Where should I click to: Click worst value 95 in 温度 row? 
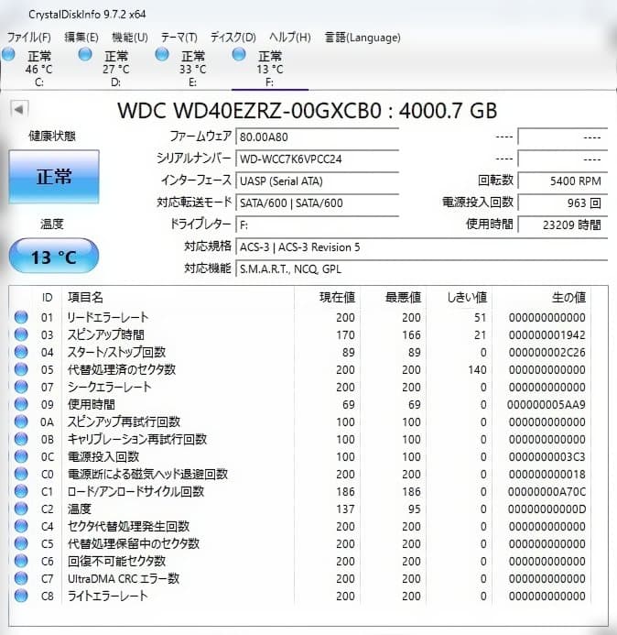pyautogui.click(x=414, y=509)
